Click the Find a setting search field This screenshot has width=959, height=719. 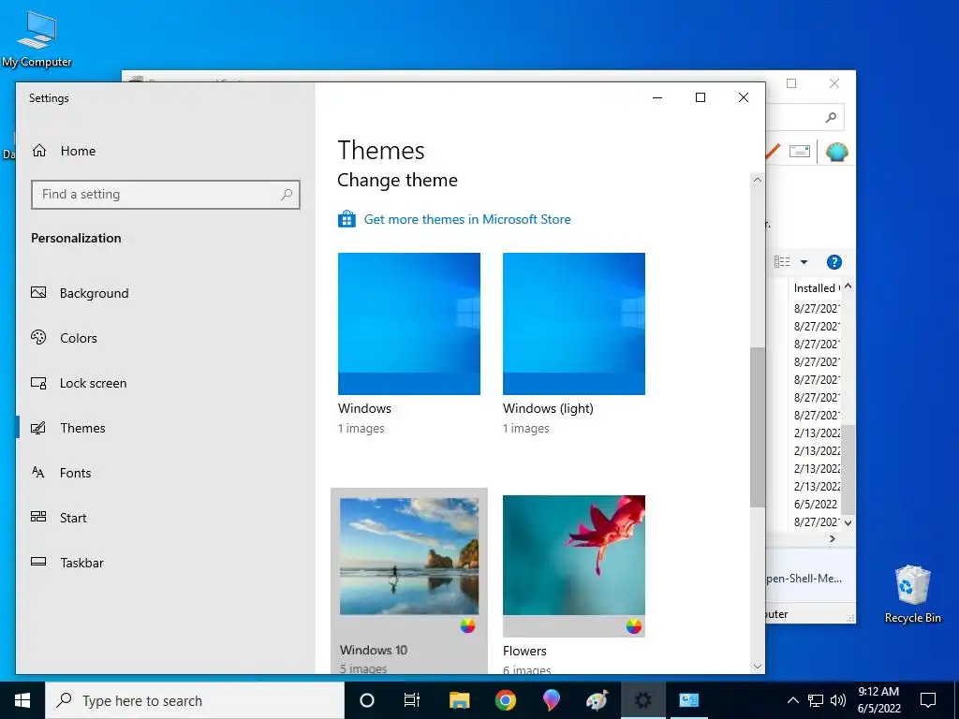(165, 195)
